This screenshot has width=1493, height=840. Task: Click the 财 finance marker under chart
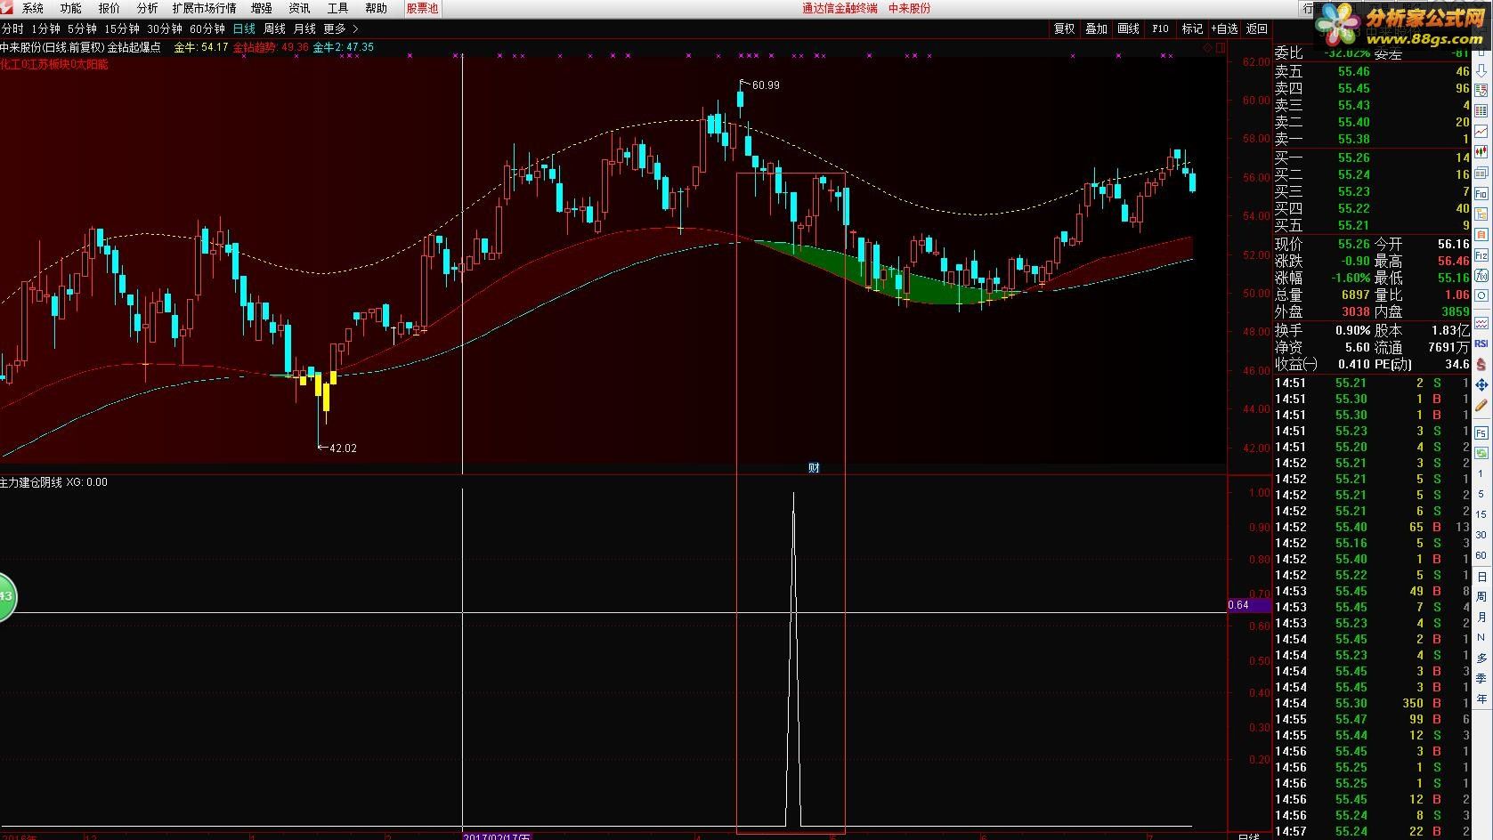point(814,468)
